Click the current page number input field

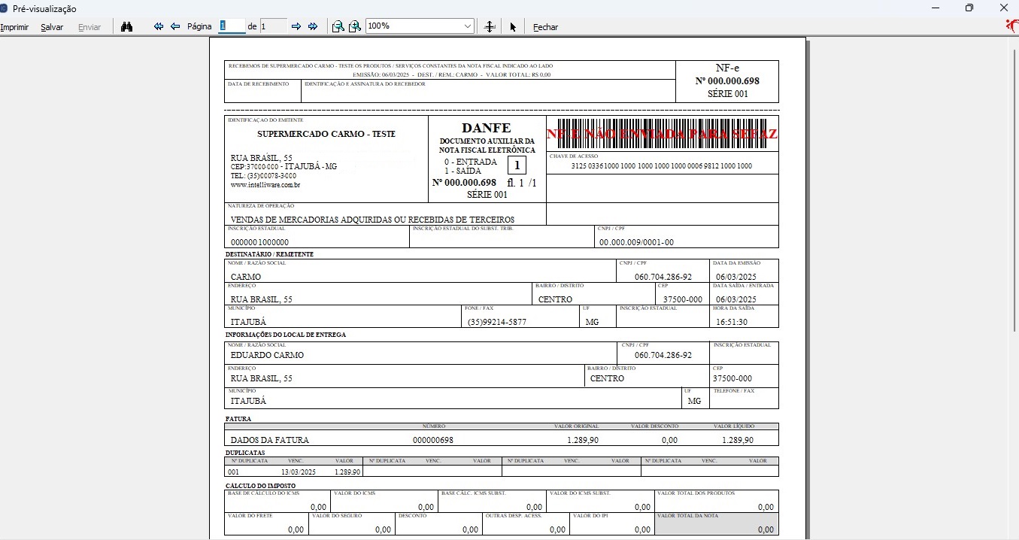tap(232, 26)
